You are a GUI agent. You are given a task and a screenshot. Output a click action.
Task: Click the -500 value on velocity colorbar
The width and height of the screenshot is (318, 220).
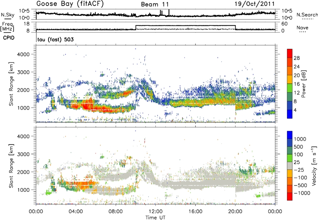[x=301, y=185]
